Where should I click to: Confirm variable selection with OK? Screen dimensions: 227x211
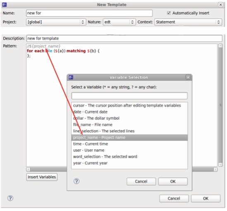coord(173,182)
